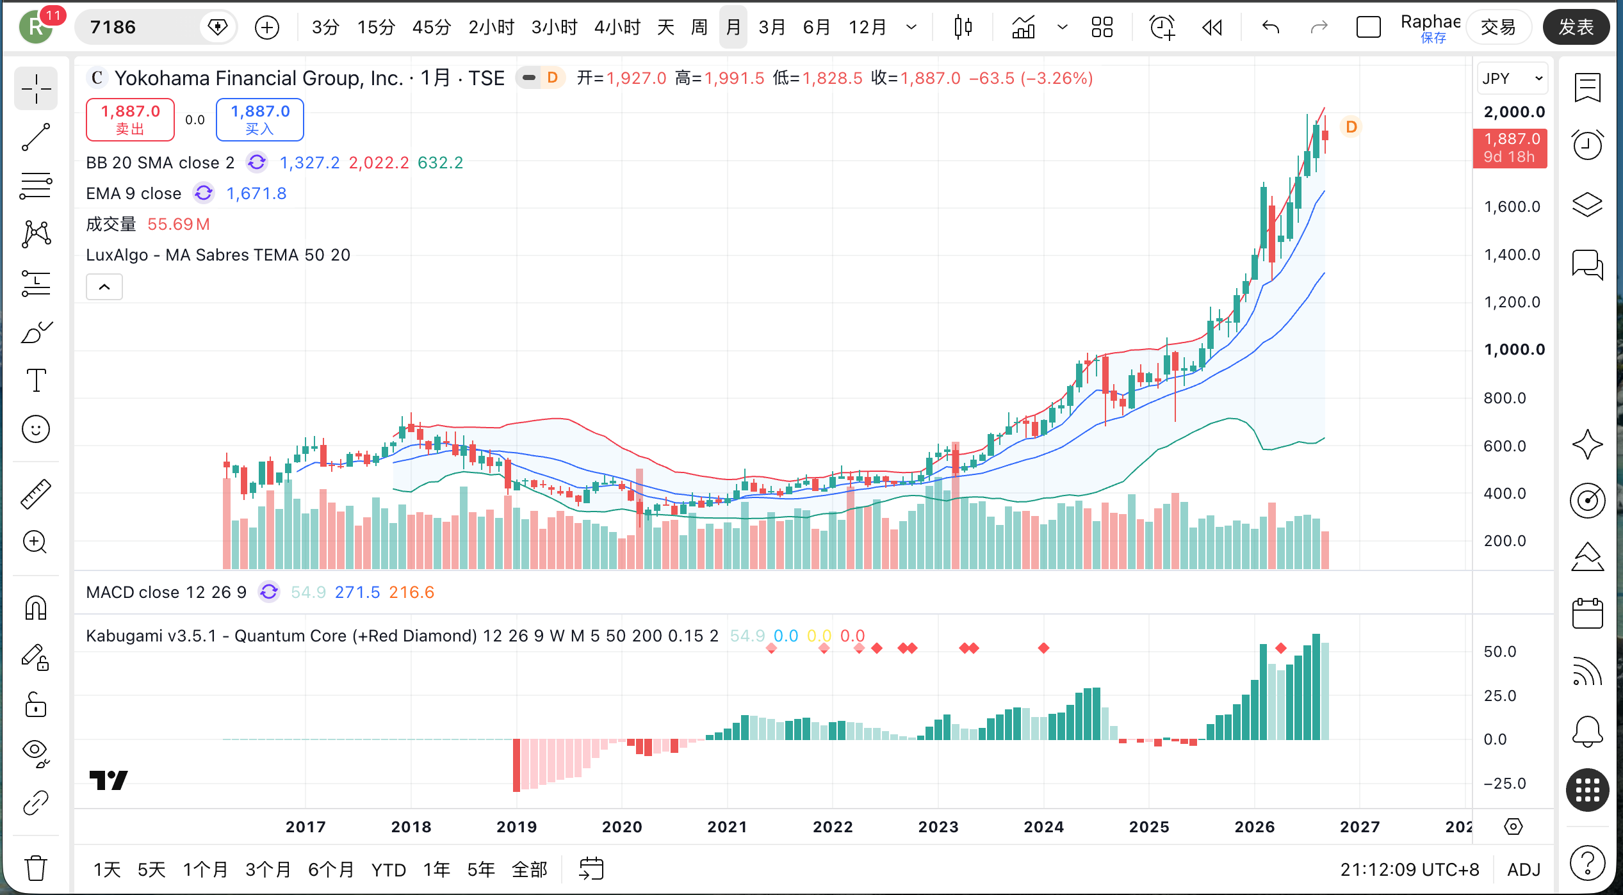Open the indicators and strategies dialog

pyautogui.click(x=1024, y=28)
